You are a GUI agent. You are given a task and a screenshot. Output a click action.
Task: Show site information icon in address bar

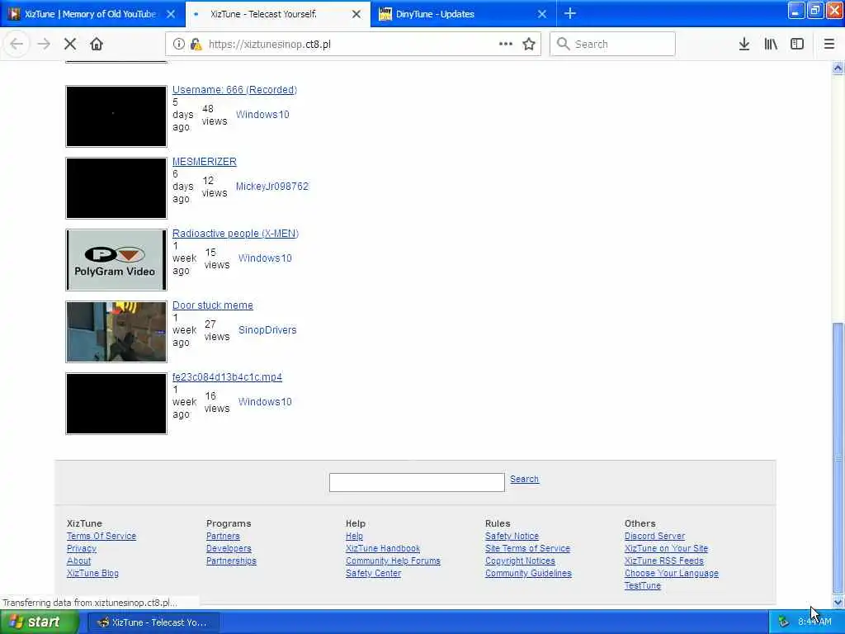[178, 45]
